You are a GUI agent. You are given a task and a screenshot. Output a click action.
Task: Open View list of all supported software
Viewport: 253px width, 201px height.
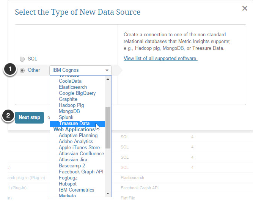pos(160,58)
